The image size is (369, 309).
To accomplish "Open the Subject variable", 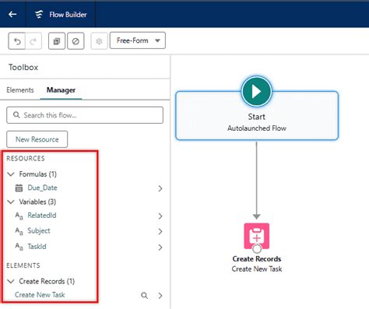I will pyautogui.click(x=39, y=231).
